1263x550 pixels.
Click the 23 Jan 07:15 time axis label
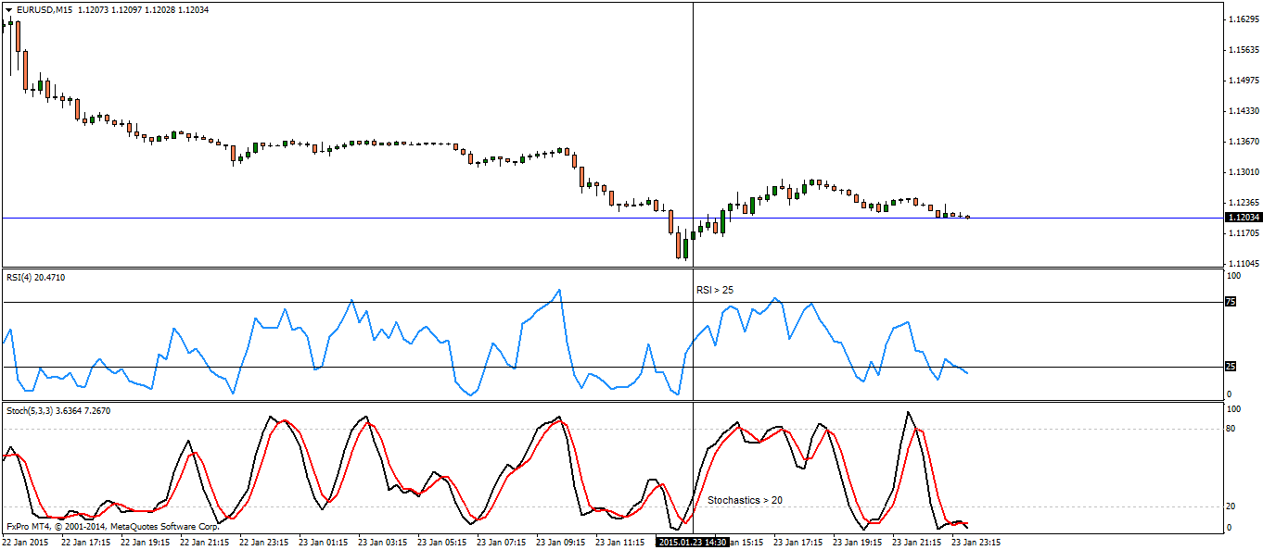pyautogui.click(x=503, y=542)
